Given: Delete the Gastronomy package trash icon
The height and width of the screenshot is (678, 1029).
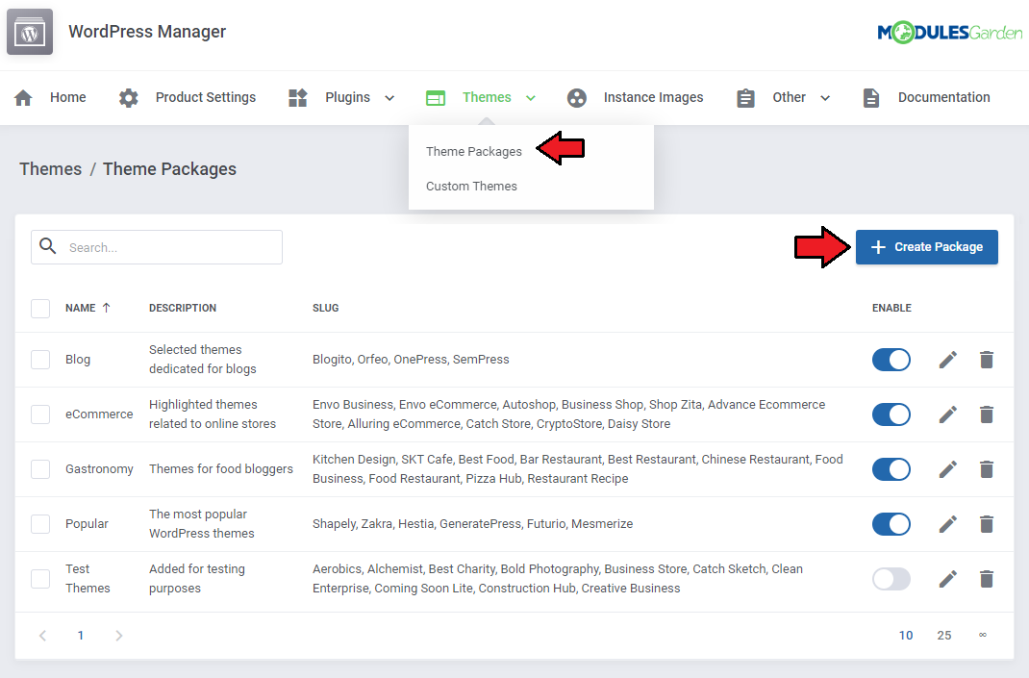Looking at the screenshot, I should point(987,469).
